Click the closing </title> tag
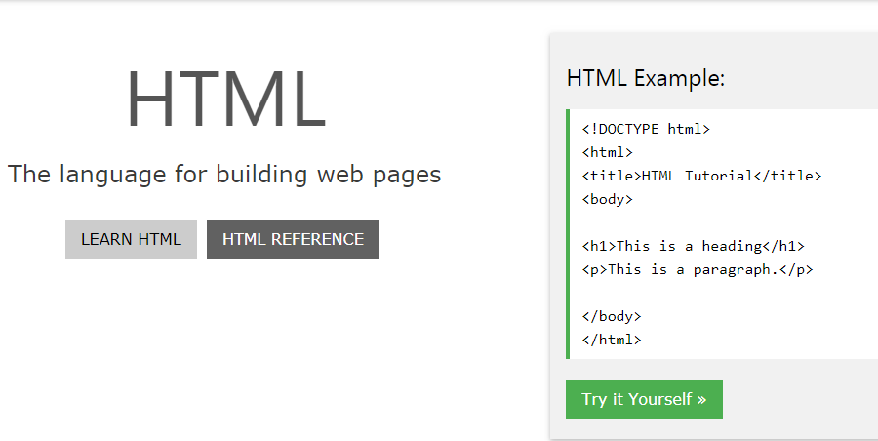 click(x=788, y=176)
